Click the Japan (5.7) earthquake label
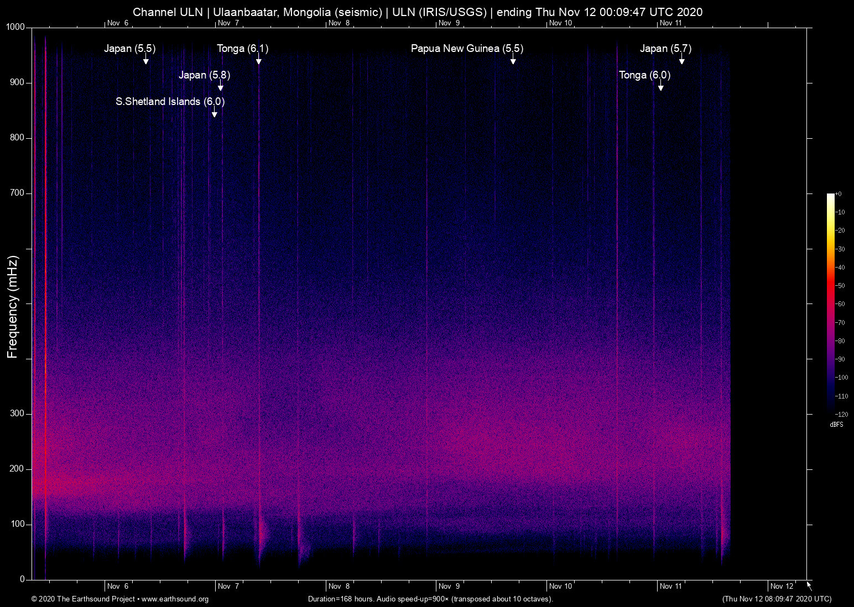The height and width of the screenshot is (607, 854). pyautogui.click(x=665, y=49)
